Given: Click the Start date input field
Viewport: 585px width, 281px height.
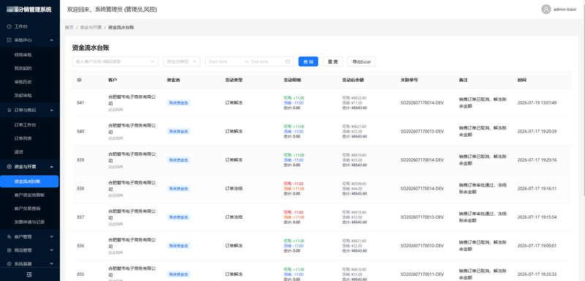Looking at the screenshot, I should click(x=224, y=61).
